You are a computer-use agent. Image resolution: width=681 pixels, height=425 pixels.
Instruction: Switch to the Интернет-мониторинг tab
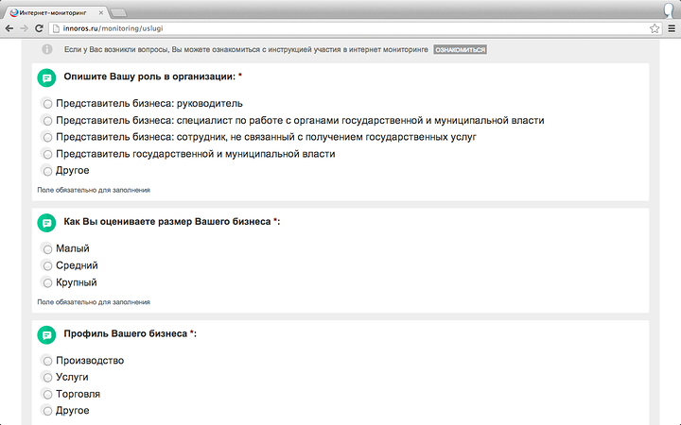pyautogui.click(x=53, y=12)
